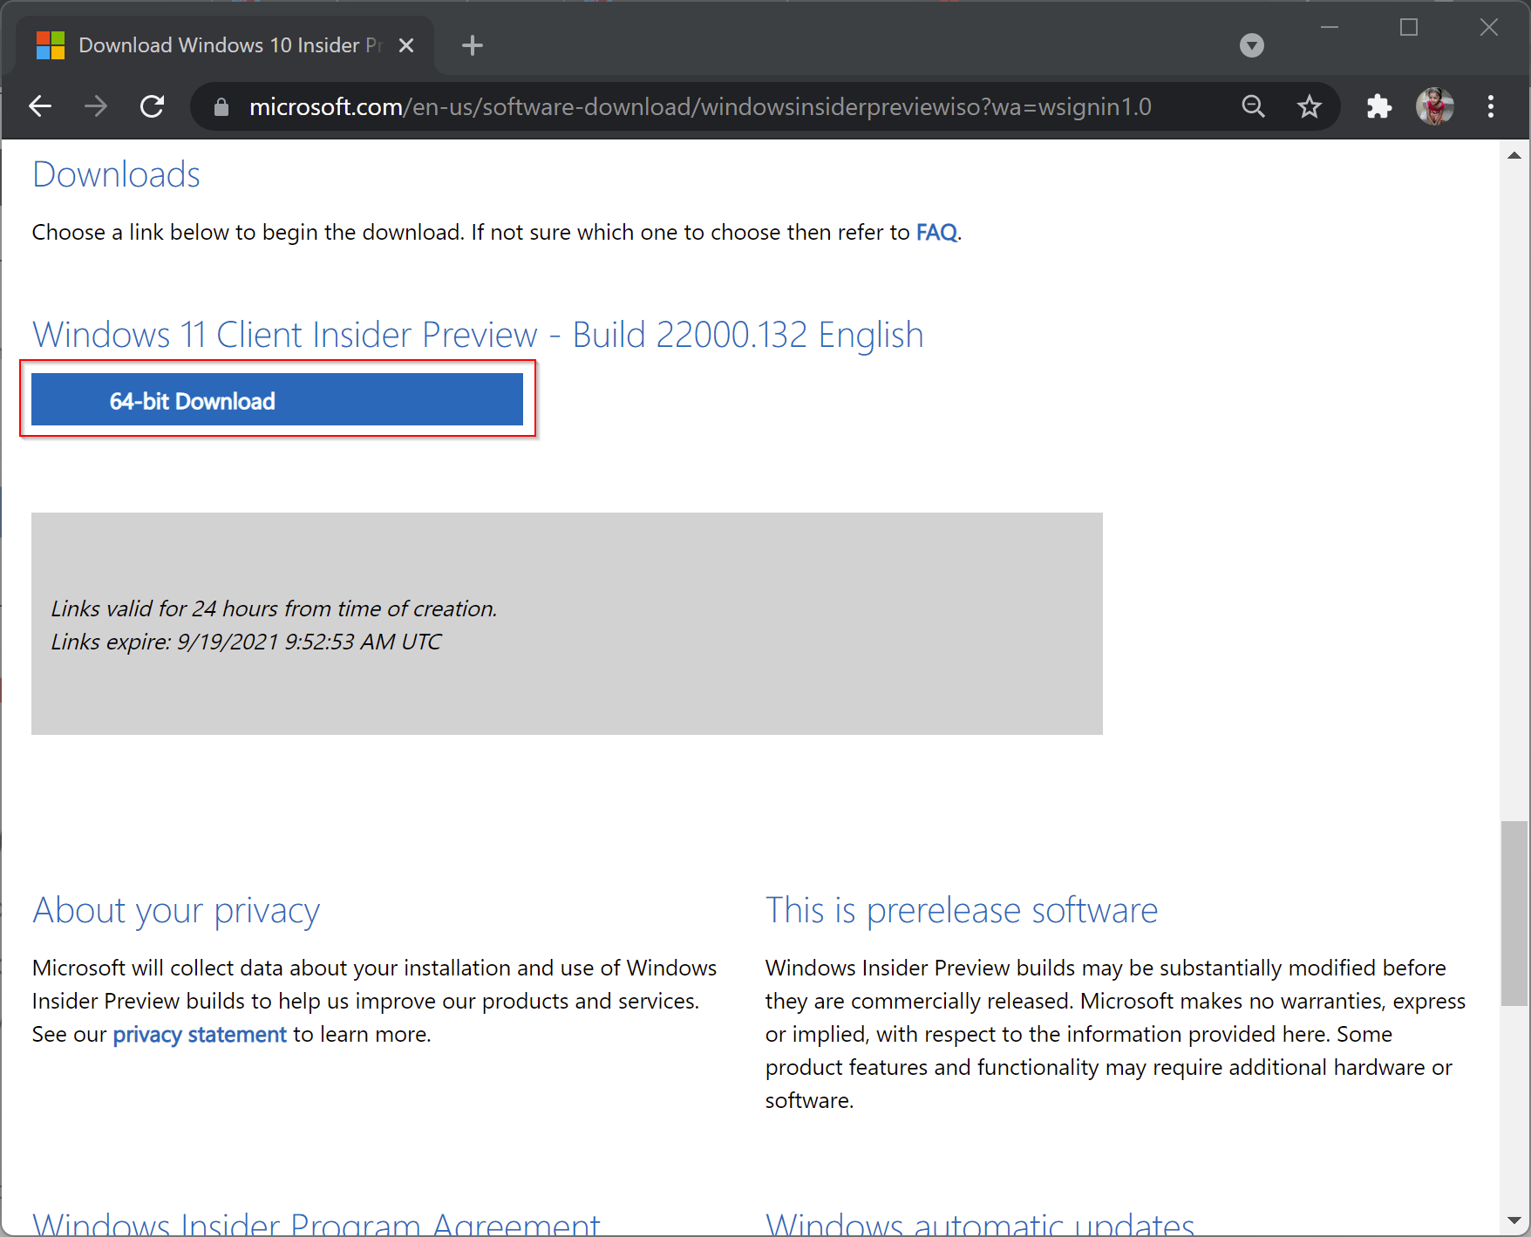Click the About your privacy heading
Viewport: 1531px width, 1237px height.
176,911
